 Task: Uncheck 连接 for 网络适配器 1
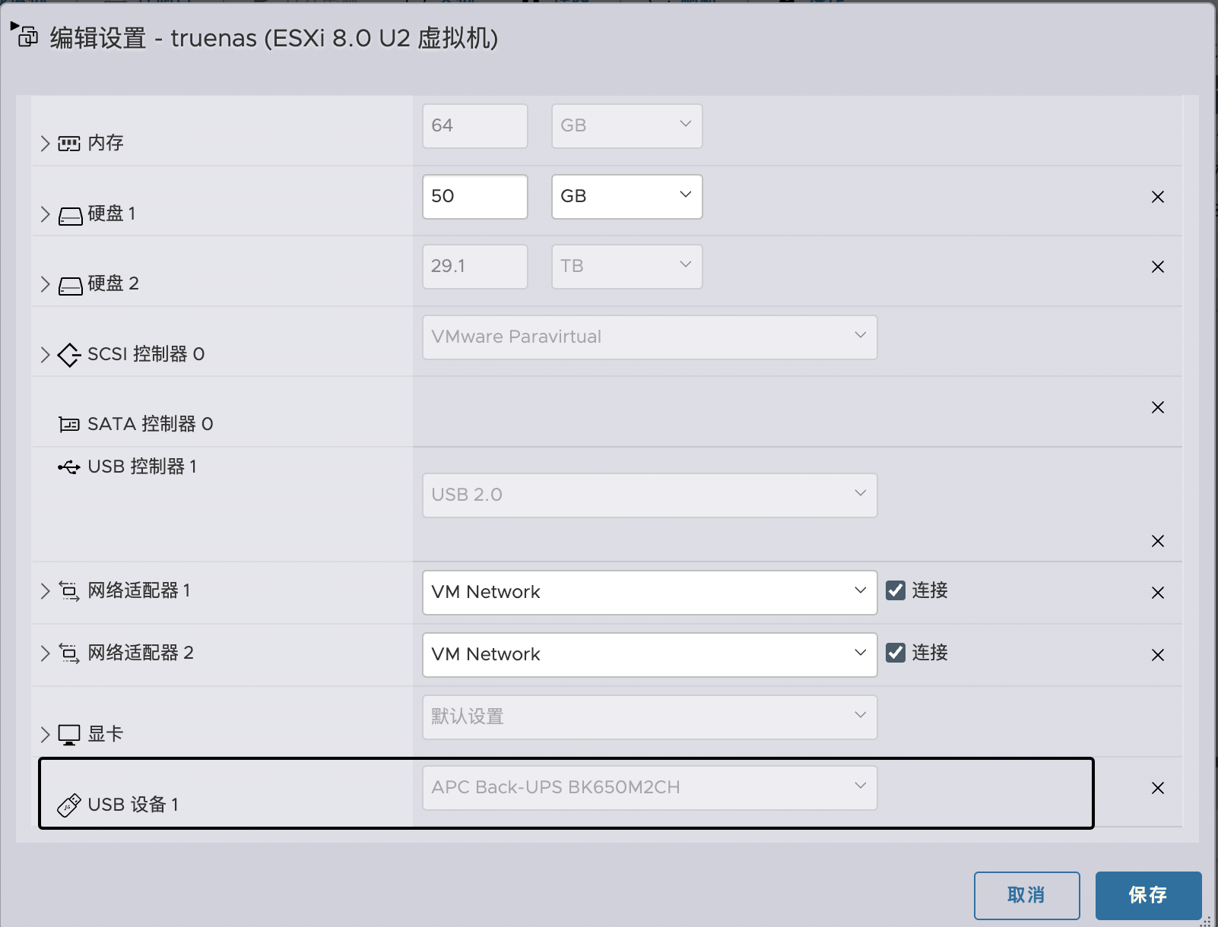coord(896,590)
